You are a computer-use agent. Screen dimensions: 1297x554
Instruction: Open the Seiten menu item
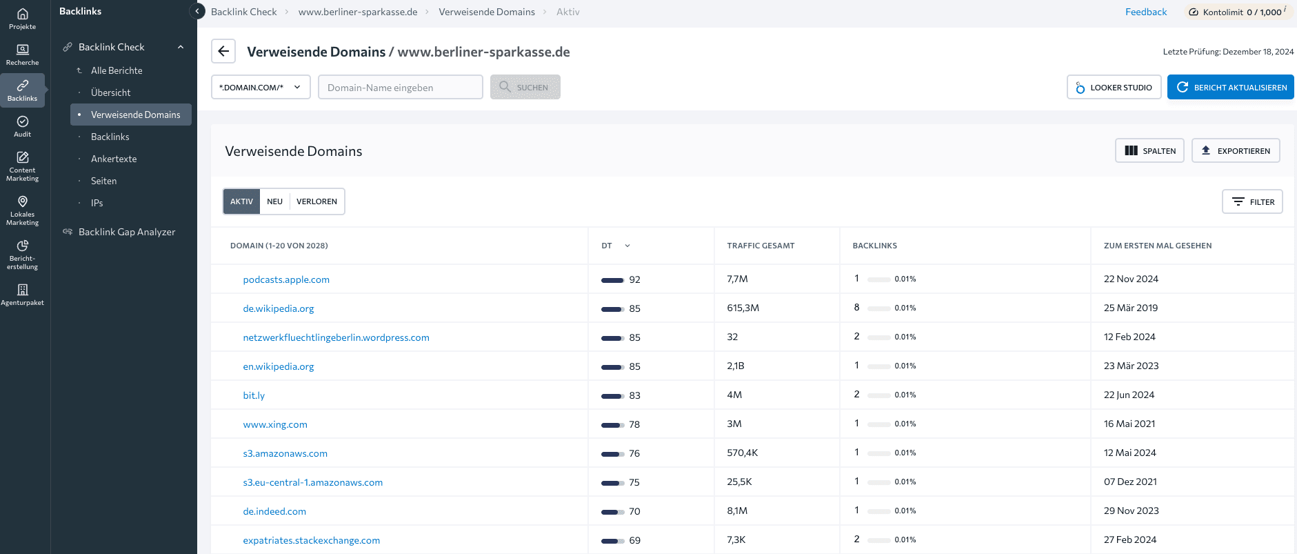click(x=103, y=181)
